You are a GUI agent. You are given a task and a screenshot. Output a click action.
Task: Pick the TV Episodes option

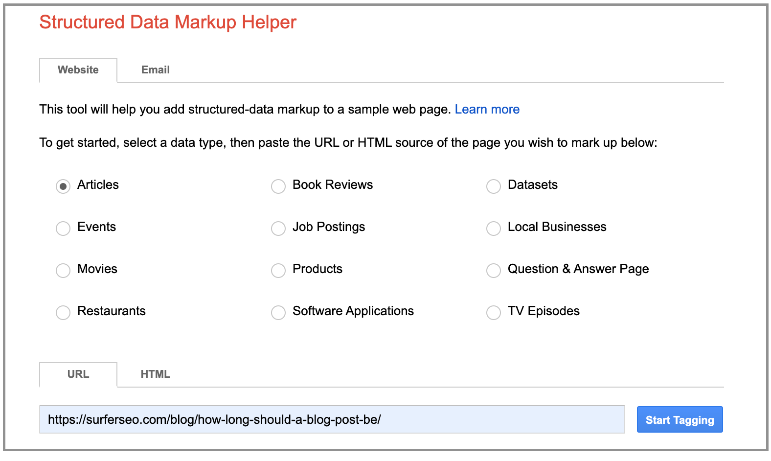(x=494, y=312)
